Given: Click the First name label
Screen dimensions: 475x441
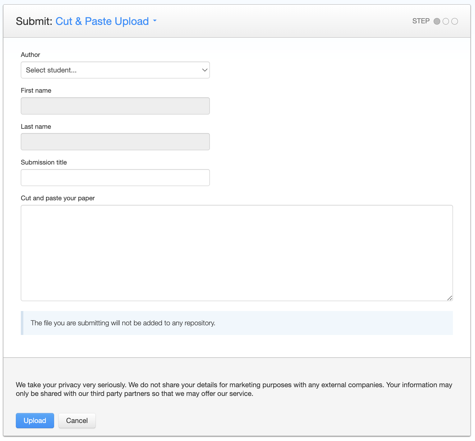Looking at the screenshot, I should point(36,91).
